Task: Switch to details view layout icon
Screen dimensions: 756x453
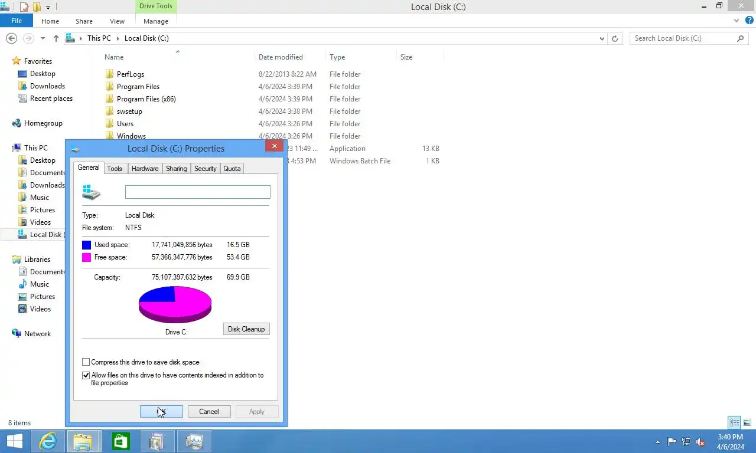Action: [x=734, y=422]
